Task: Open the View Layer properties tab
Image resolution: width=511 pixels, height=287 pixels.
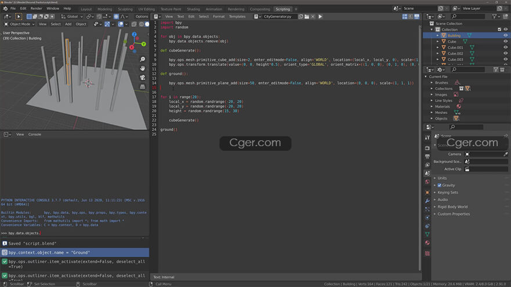Action: coord(427,165)
